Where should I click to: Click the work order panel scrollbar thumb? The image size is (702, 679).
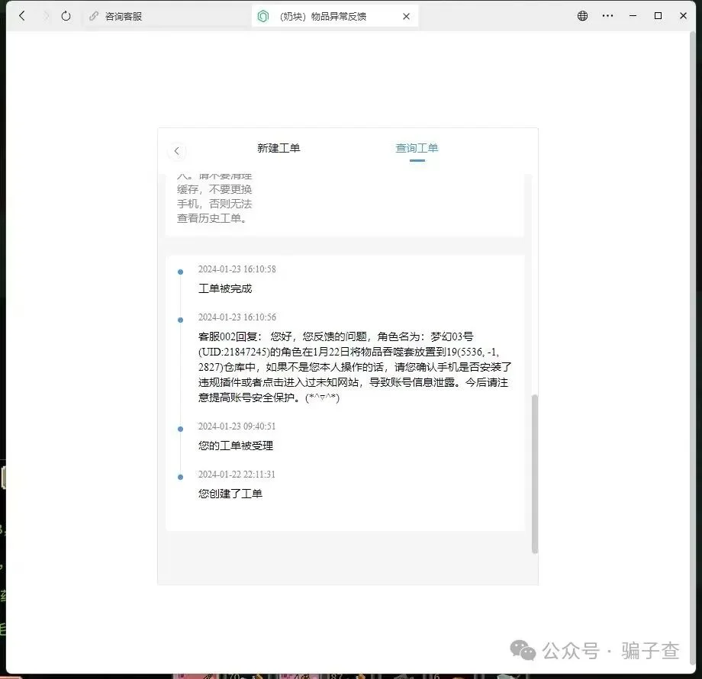pos(534,474)
